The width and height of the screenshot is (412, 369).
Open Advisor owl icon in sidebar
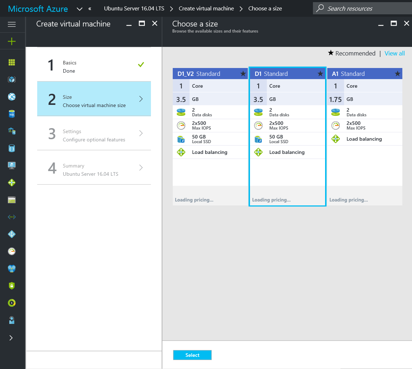(11, 268)
